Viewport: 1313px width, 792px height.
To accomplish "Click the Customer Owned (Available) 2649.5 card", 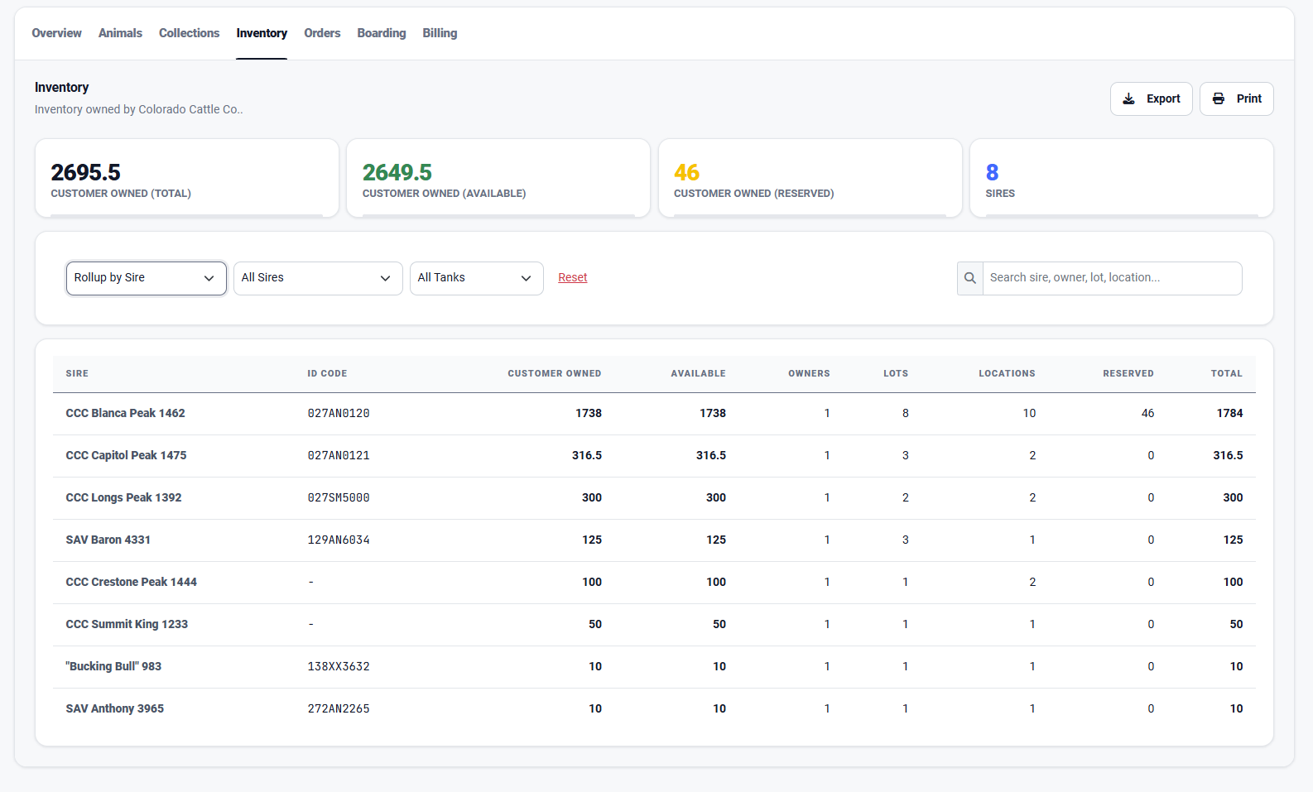I will pos(498,178).
